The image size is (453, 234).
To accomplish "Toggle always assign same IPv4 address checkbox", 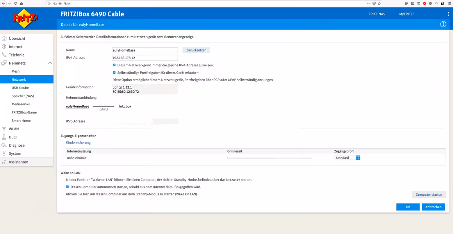I will (x=114, y=65).
